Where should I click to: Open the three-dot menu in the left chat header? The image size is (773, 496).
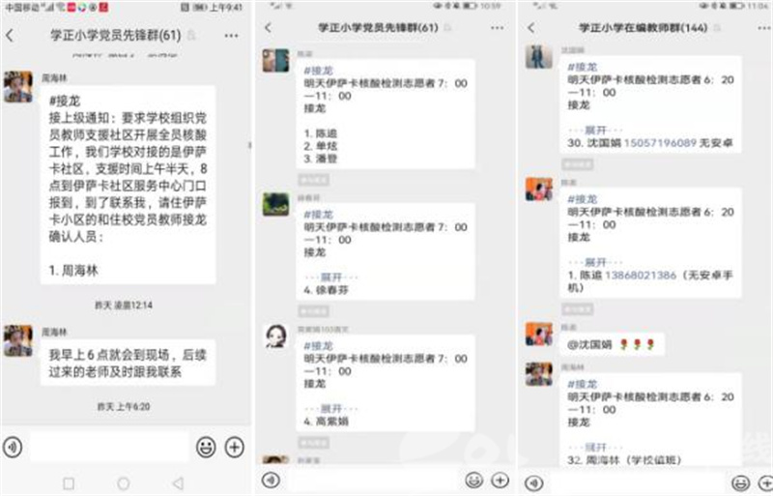point(231,36)
